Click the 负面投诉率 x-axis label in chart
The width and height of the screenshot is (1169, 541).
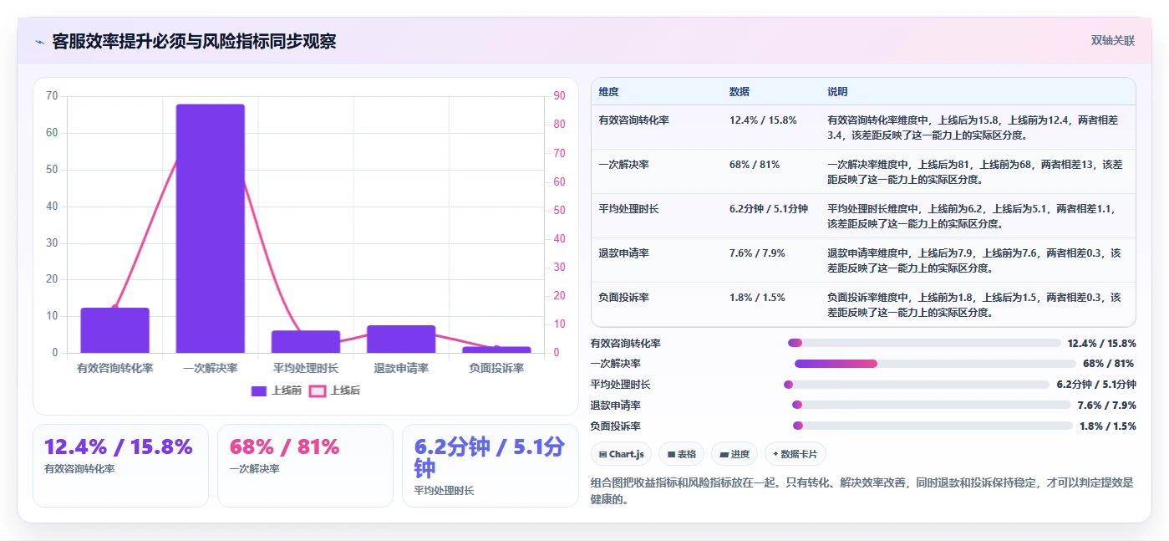496,368
